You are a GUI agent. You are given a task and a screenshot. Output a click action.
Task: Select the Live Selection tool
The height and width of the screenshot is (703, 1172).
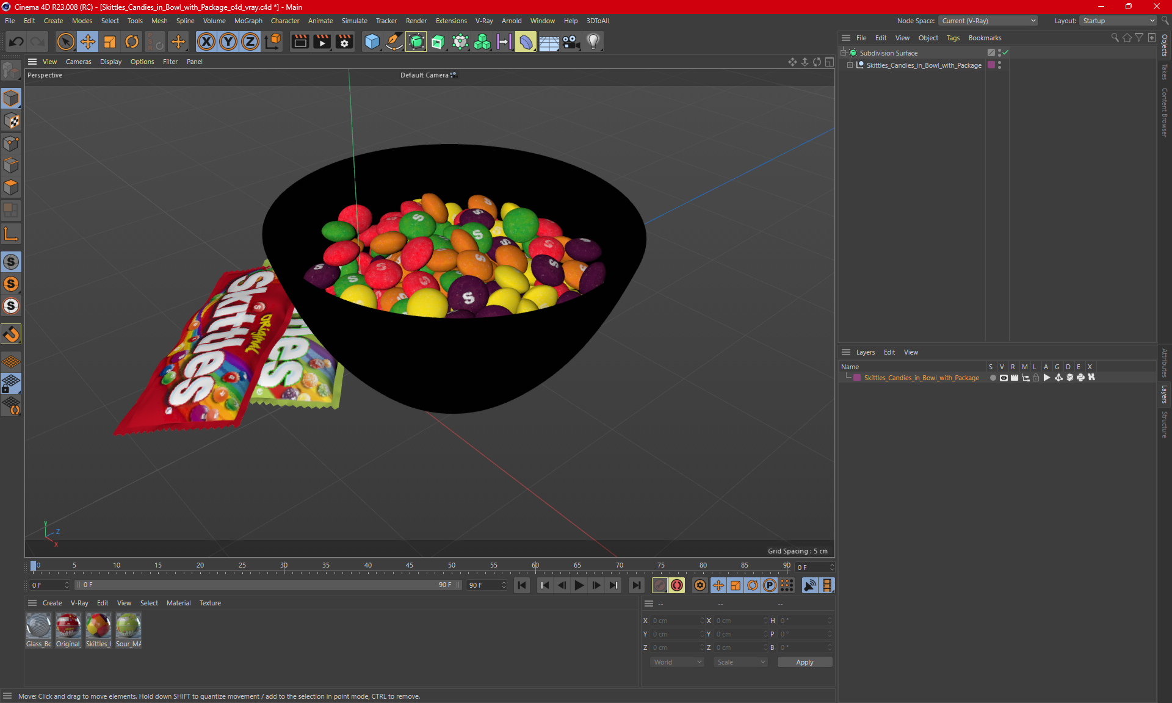coord(65,41)
